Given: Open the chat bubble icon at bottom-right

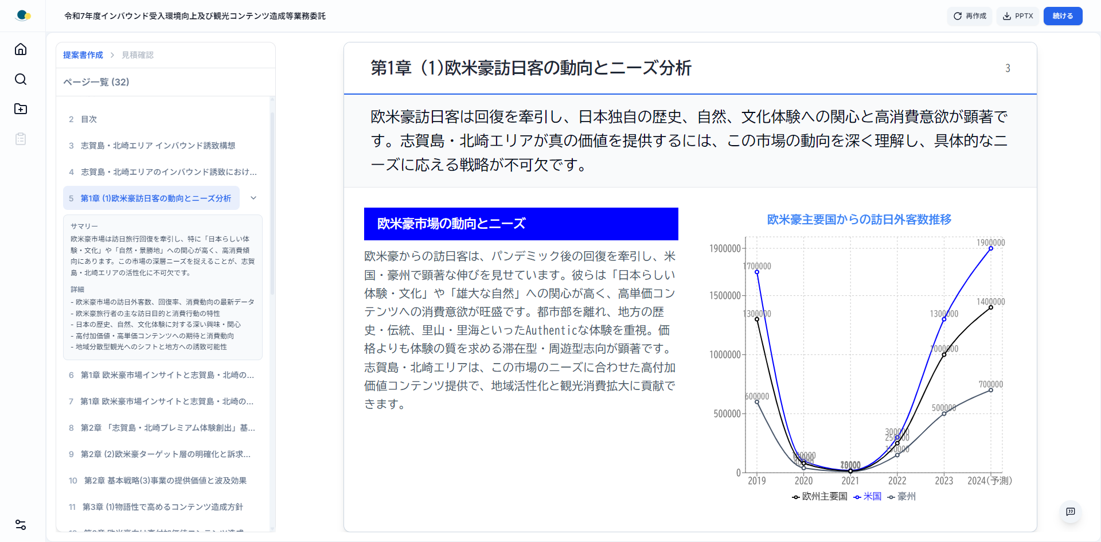Looking at the screenshot, I should click(1070, 512).
